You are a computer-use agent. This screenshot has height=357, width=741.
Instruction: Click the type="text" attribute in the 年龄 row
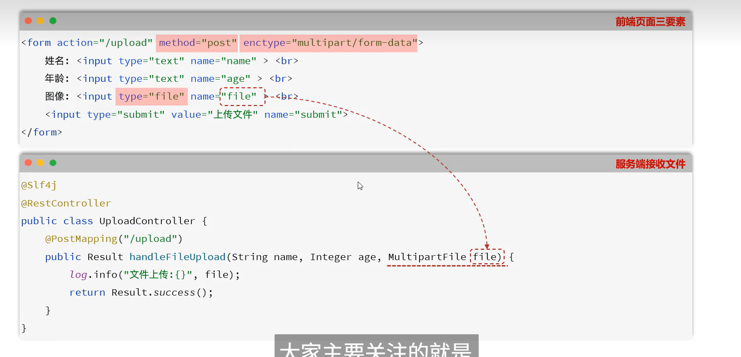click(x=151, y=79)
